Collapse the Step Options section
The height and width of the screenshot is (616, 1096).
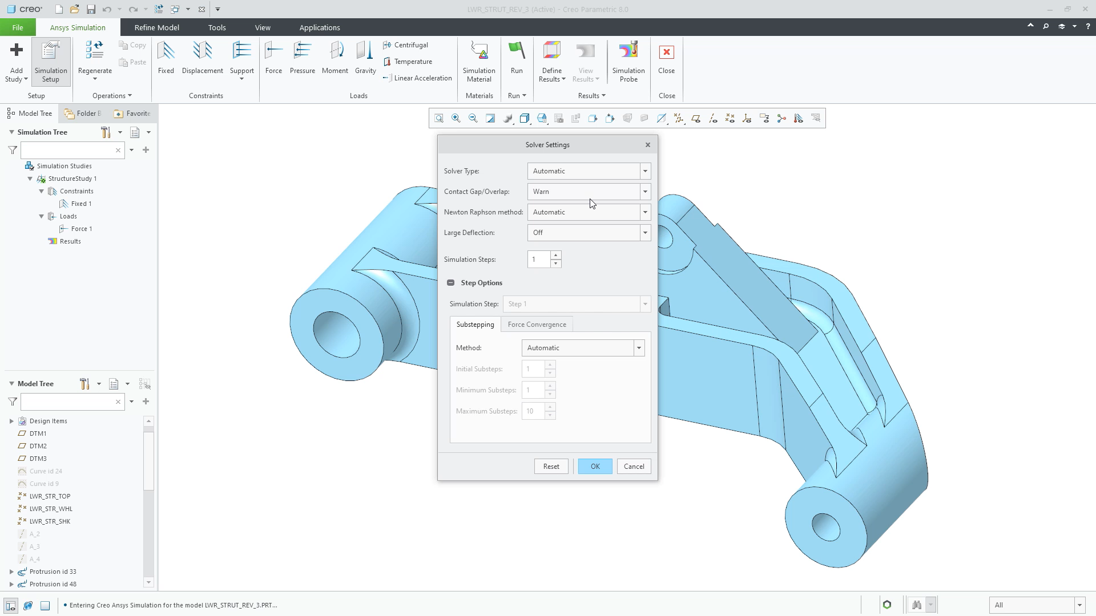(450, 283)
